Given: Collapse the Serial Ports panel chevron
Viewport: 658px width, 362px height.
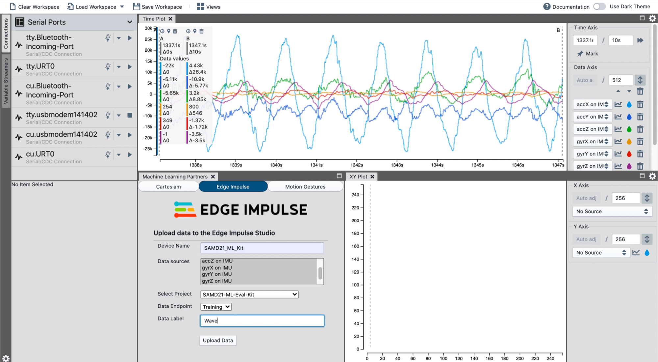Looking at the screenshot, I should point(130,22).
